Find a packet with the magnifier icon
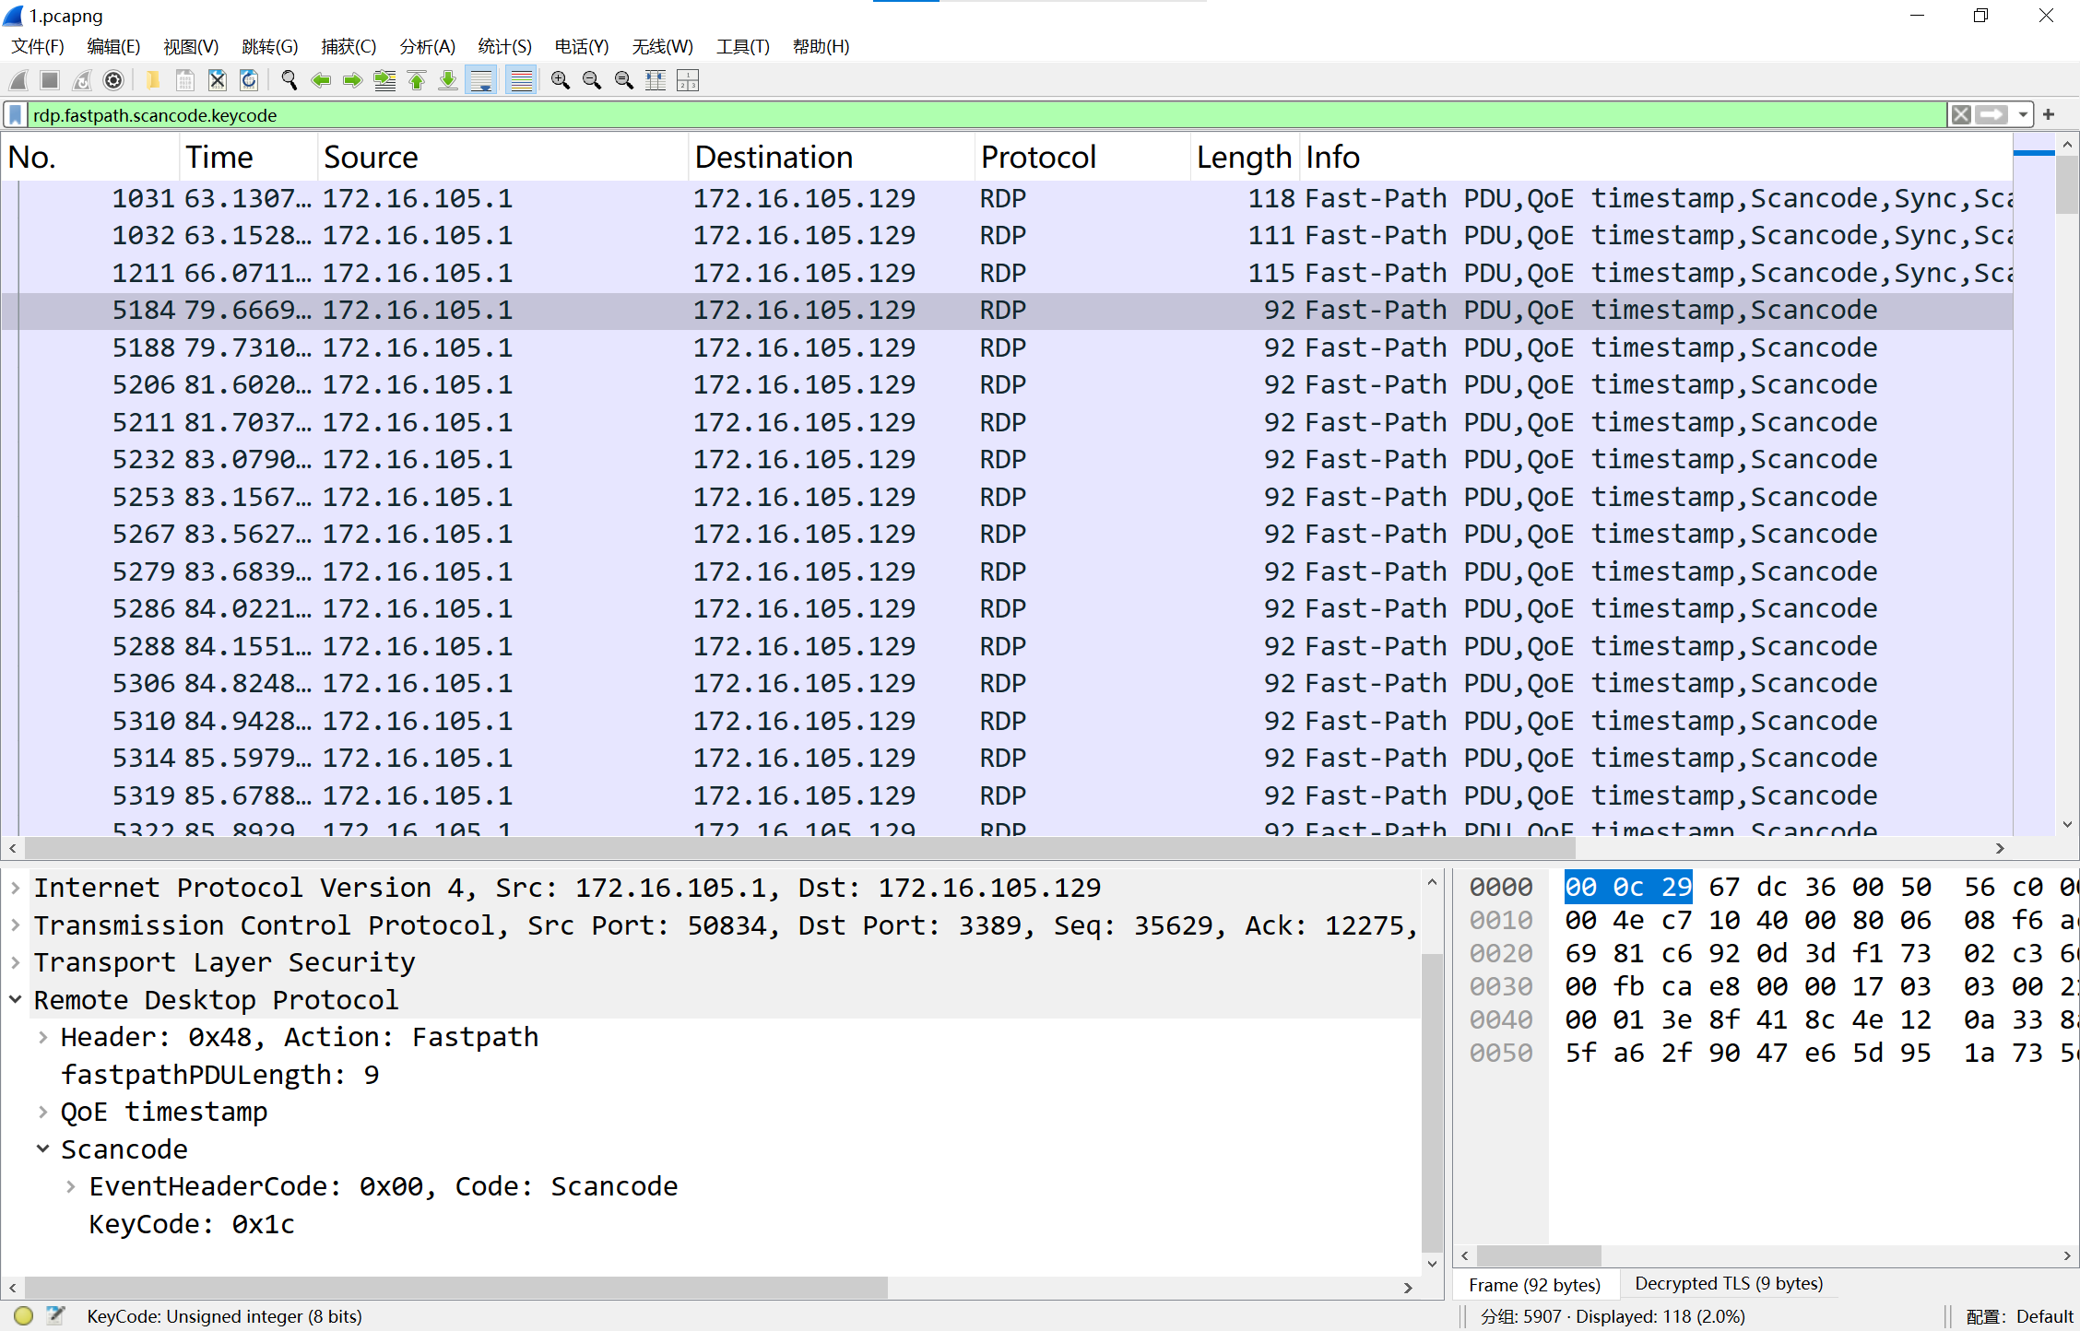Screen dimensions: 2080x1331 (x=290, y=81)
